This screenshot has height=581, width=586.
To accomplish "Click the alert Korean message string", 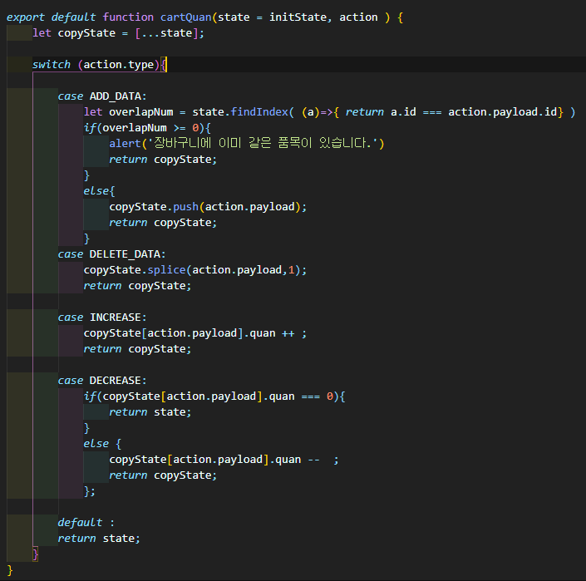I will tap(263, 143).
